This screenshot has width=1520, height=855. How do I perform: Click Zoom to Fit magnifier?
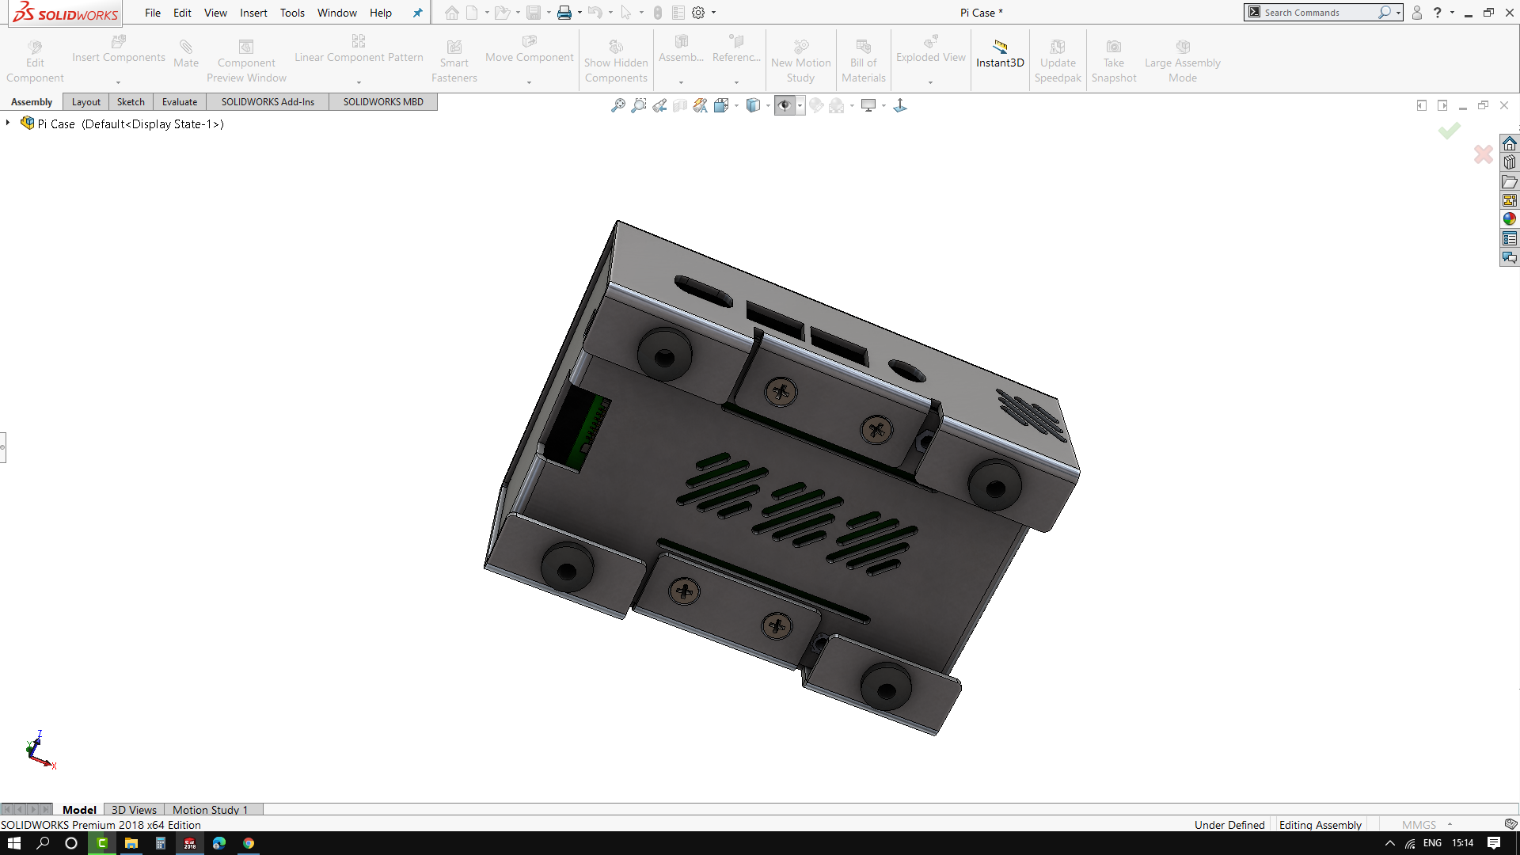tap(618, 105)
